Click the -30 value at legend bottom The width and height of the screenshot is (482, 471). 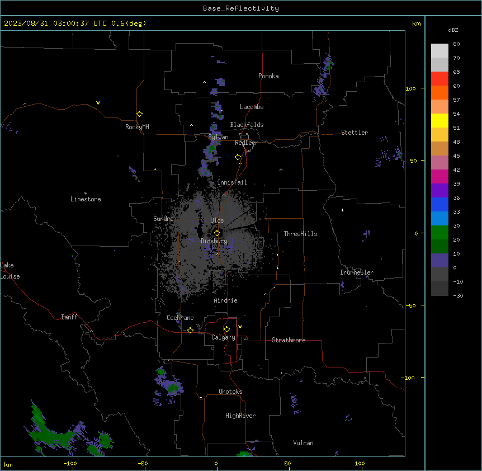pyautogui.click(x=458, y=295)
